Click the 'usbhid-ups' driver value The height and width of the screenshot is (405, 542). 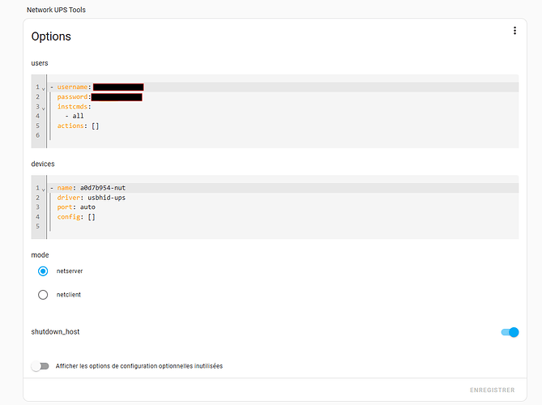coord(106,198)
